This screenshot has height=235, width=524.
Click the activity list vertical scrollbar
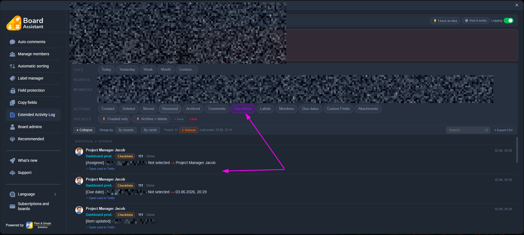tap(518, 149)
